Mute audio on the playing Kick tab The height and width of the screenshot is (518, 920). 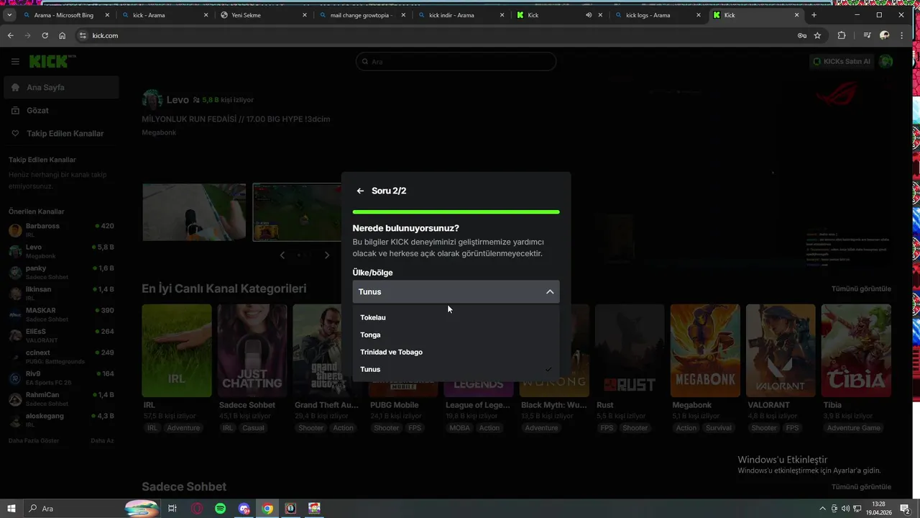[589, 15]
